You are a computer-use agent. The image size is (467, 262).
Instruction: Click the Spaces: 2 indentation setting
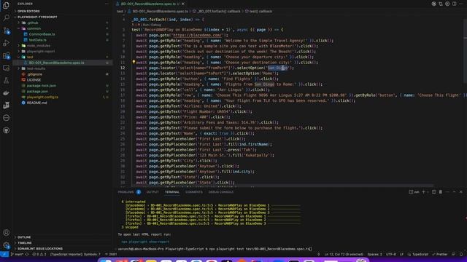pos(374,254)
